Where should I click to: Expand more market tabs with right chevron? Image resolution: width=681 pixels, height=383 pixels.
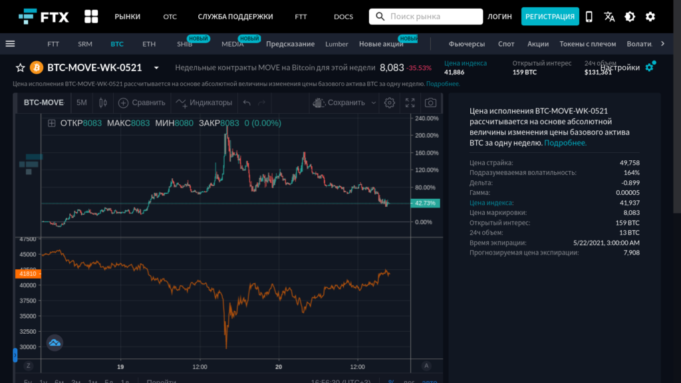pyautogui.click(x=662, y=43)
